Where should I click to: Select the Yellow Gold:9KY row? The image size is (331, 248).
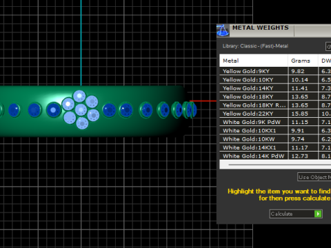(275, 71)
